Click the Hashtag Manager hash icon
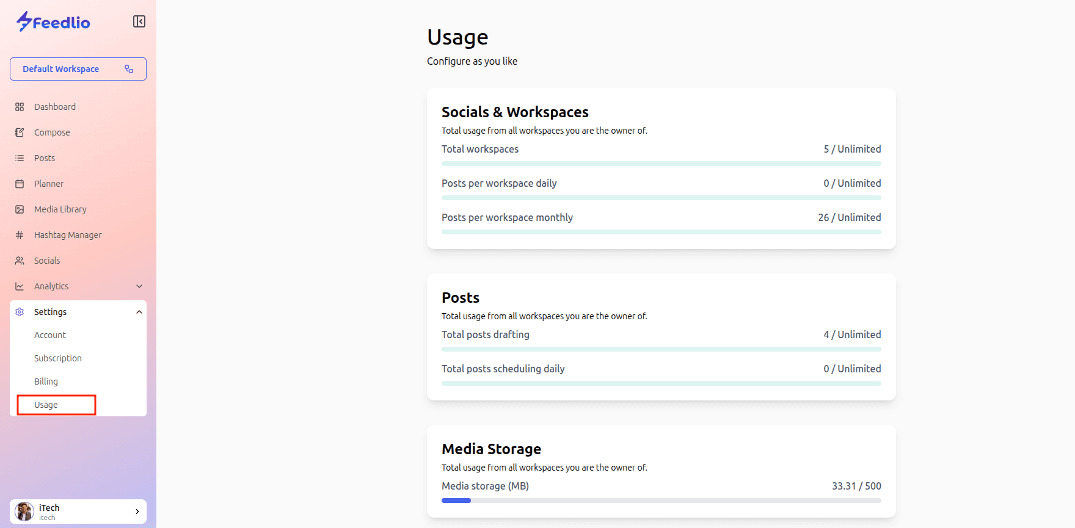1075x528 pixels. coord(20,235)
